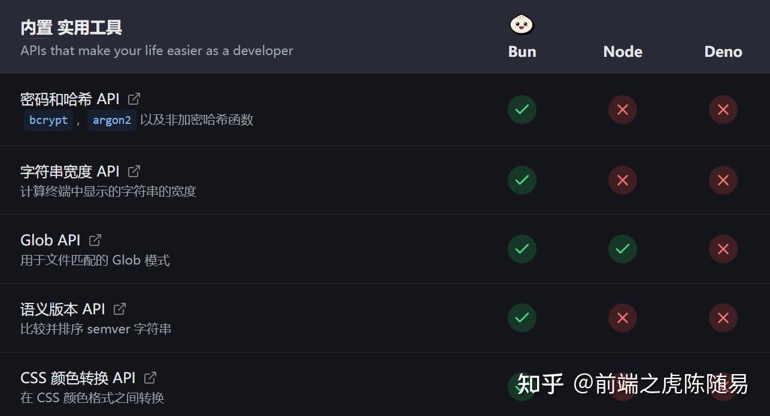
Task: Open the external link beside CSS 颜色转换 API
Action: (149, 377)
